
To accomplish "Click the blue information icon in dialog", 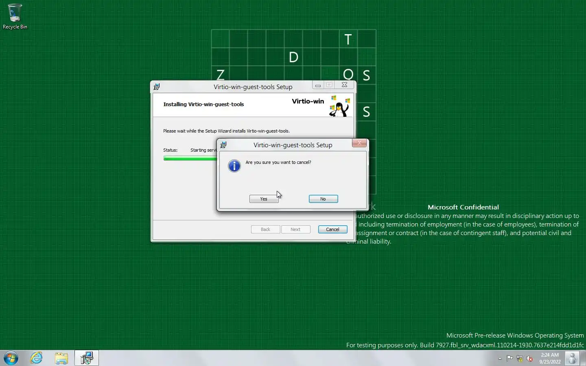I will coord(234,166).
